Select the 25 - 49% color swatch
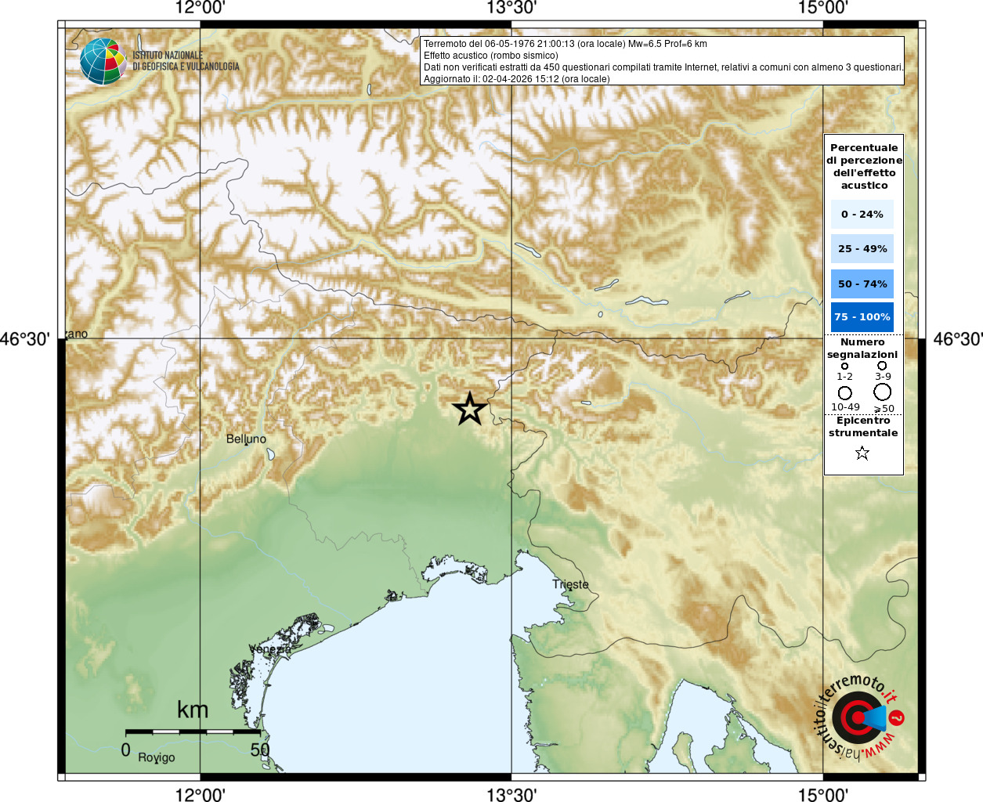Image resolution: width=983 pixels, height=802 pixels. [862, 248]
